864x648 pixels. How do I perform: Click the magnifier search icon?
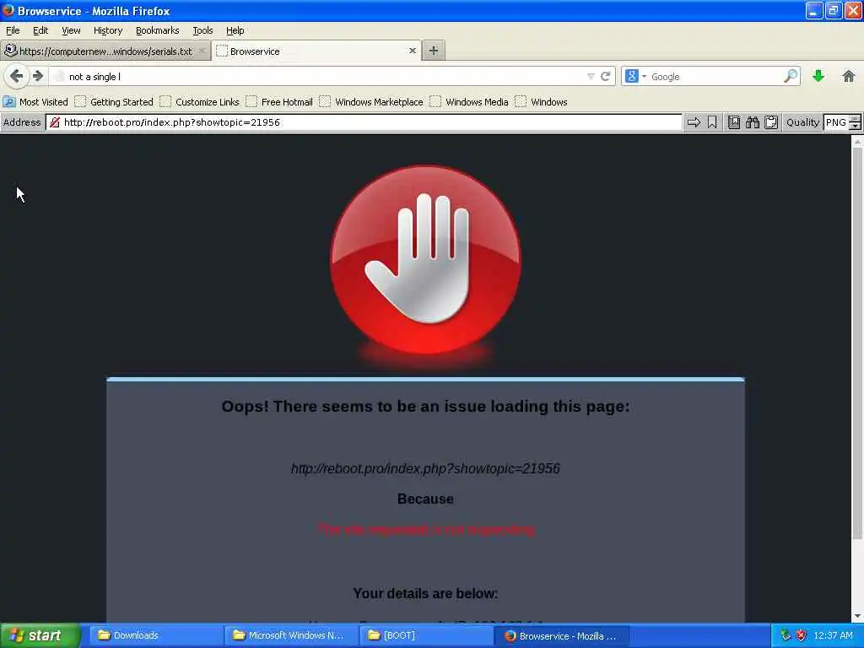[791, 76]
